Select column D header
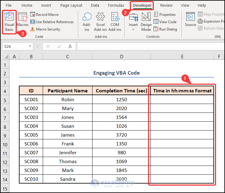225x193 pixels. point(122,57)
